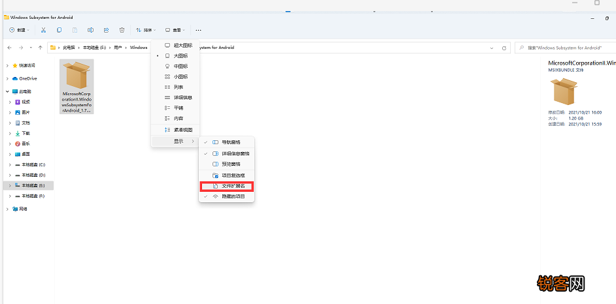
Task: Click the Rename icon in toolbar
Action: coord(91,30)
